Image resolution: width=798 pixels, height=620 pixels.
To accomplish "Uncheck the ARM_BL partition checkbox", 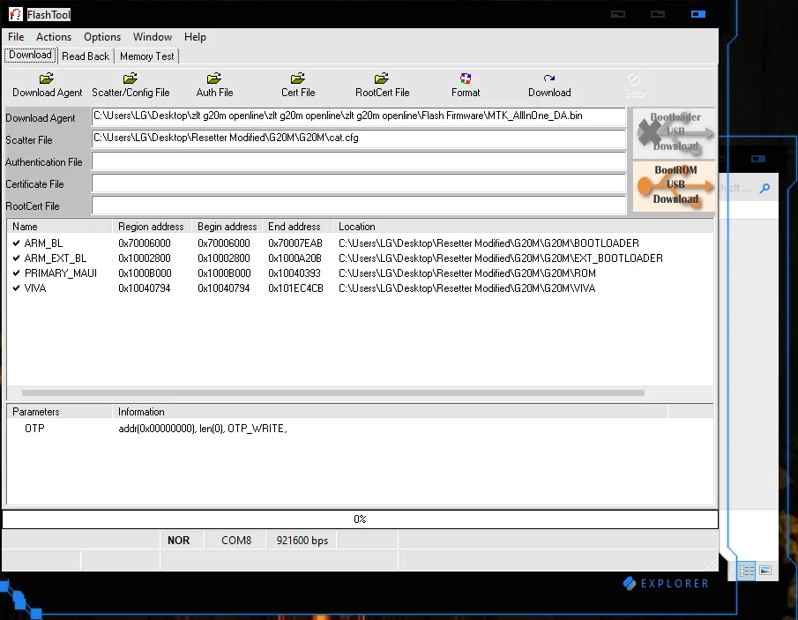I will point(16,243).
